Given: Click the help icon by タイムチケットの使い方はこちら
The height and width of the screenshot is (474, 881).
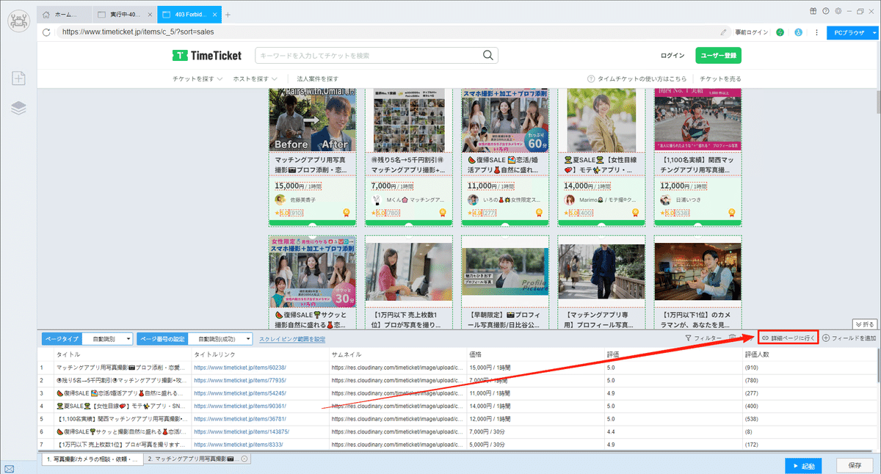Looking at the screenshot, I should 591,79.
